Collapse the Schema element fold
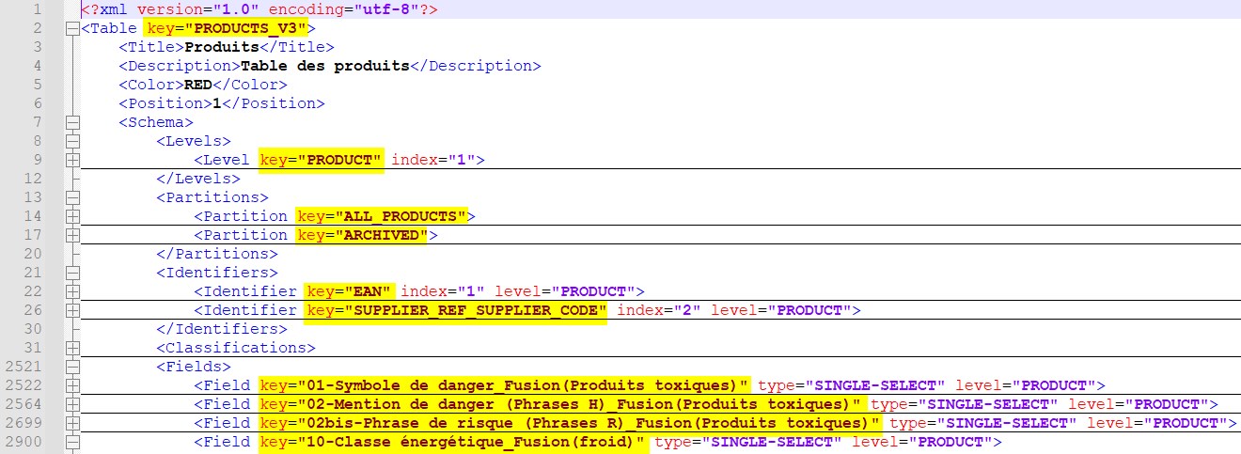This screenshot has width=1241, height=454. pos(72,122)
